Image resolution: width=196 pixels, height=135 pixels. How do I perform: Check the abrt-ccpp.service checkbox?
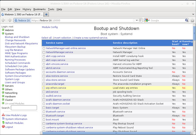tap(44, 56)
